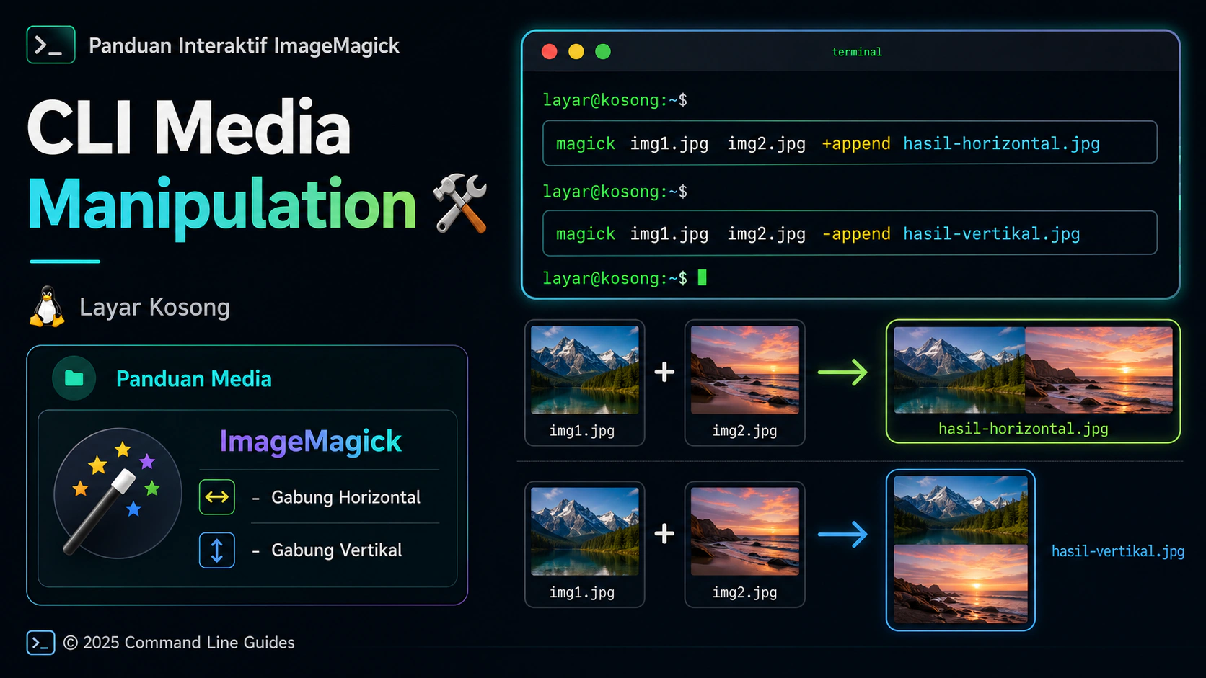Viewport: 1206px width, 678px height.
Task: Click the '+append' flag in the command
Action: point(856,143)
